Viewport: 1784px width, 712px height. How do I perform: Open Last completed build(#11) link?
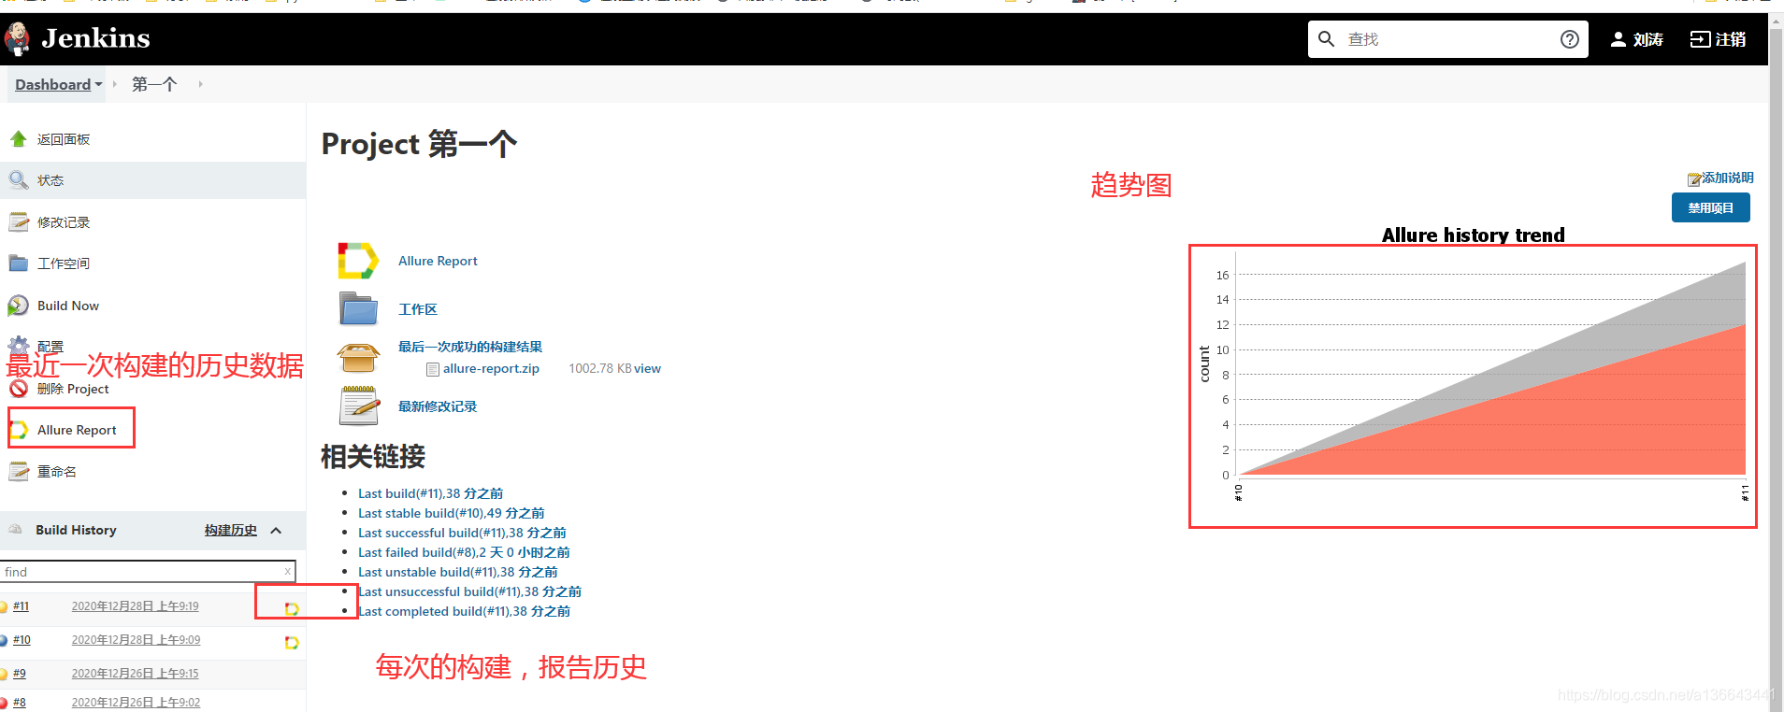tap(464, 611)
